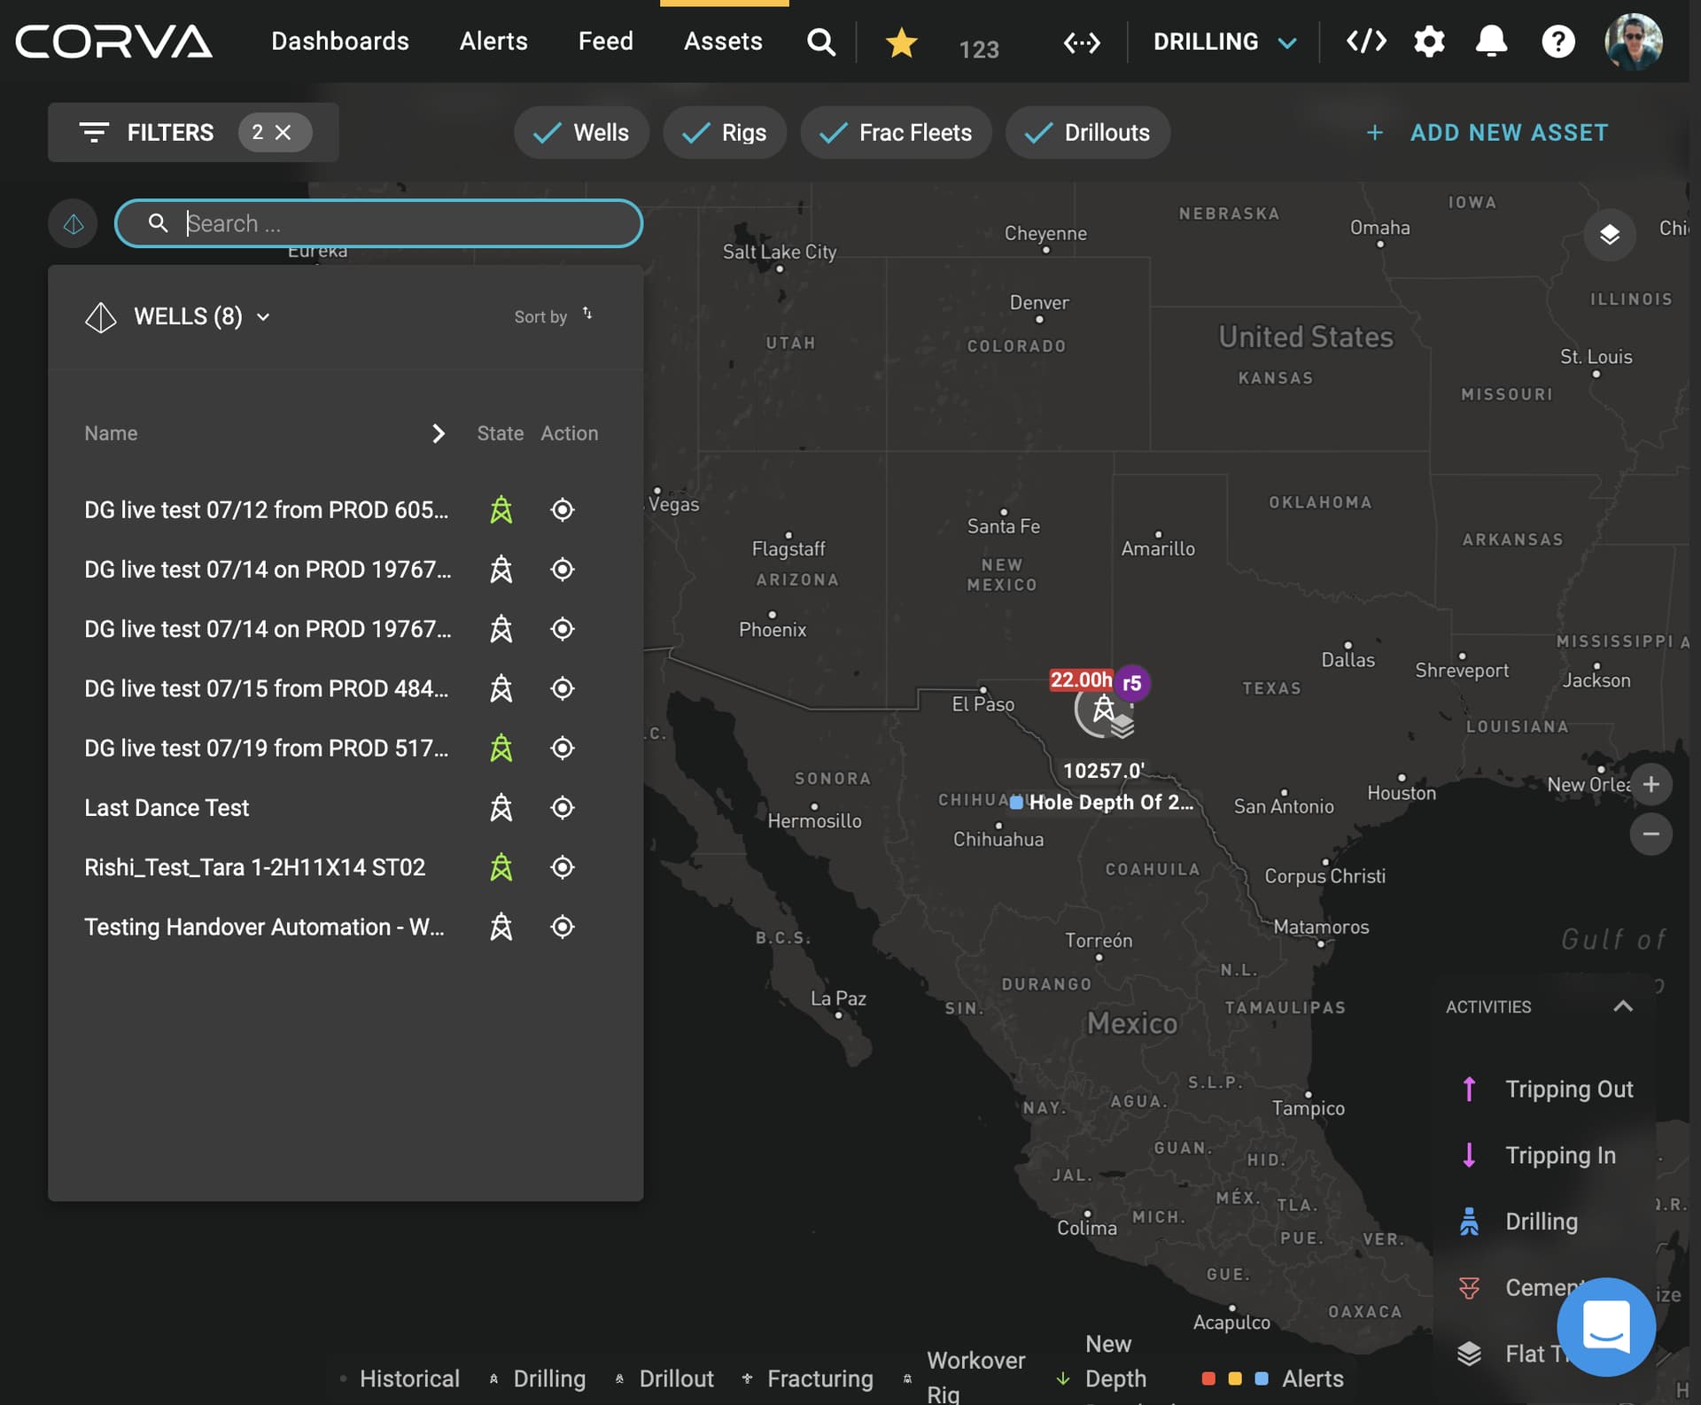Expand the WELLS (8) dropdown

[x=202, y=317]
